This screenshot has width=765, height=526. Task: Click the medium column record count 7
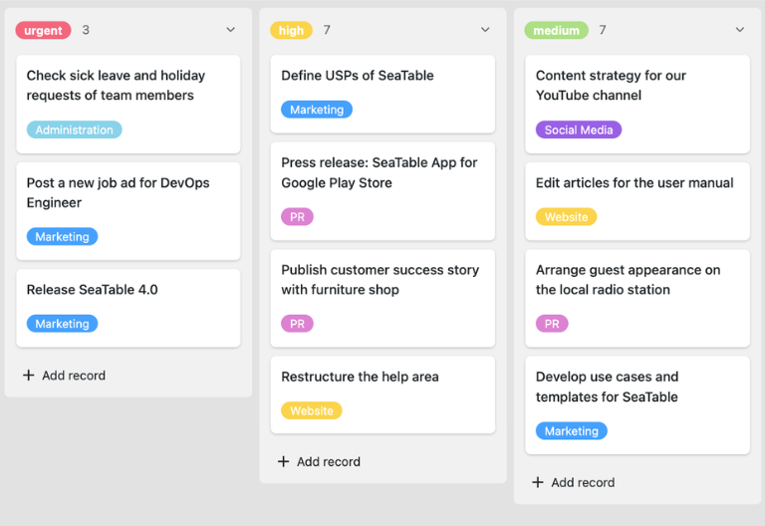point(603,30)
